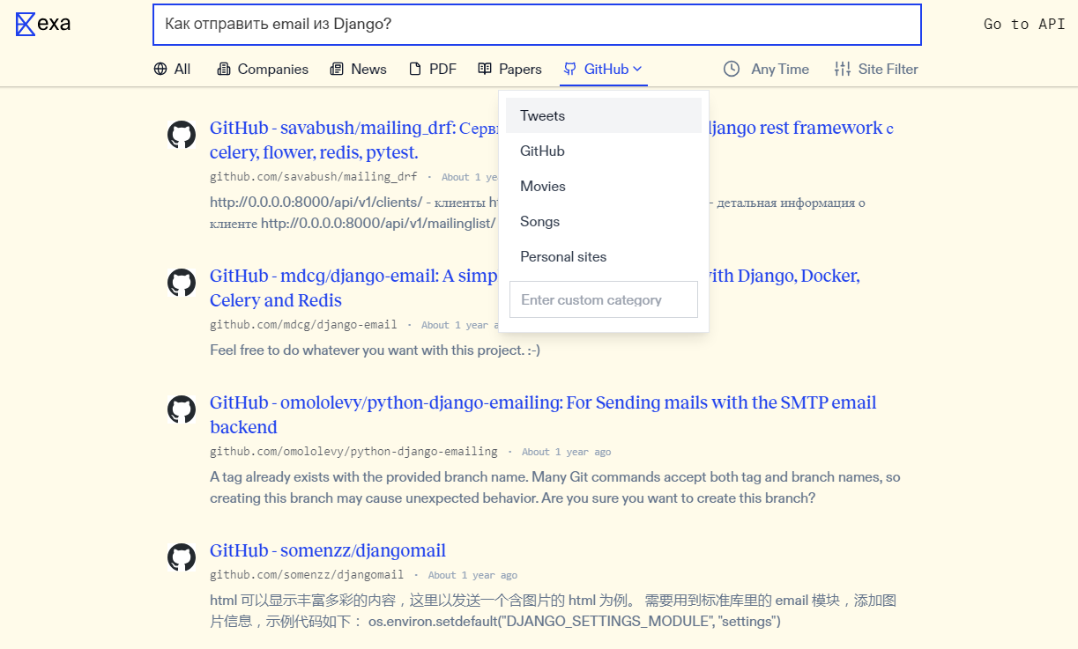Click the sliders icon for Site Filter
1078x649 pixels.
(843, 69)
